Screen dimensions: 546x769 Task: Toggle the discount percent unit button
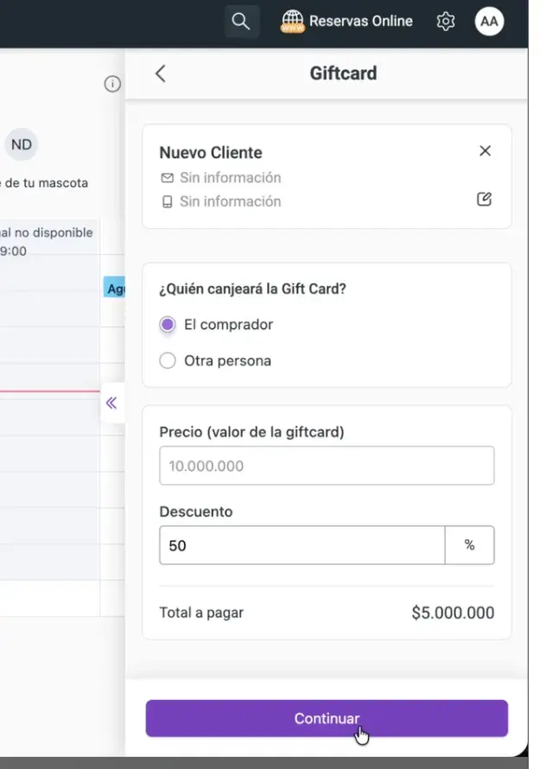click(x=469, y=545)
